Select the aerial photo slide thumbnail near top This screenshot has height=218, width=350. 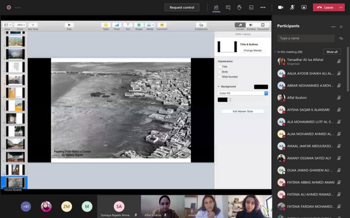(x=15, y=54)
